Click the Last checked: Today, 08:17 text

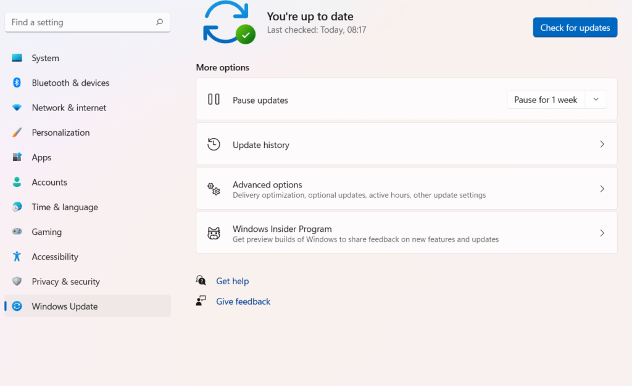pos(317,30)
